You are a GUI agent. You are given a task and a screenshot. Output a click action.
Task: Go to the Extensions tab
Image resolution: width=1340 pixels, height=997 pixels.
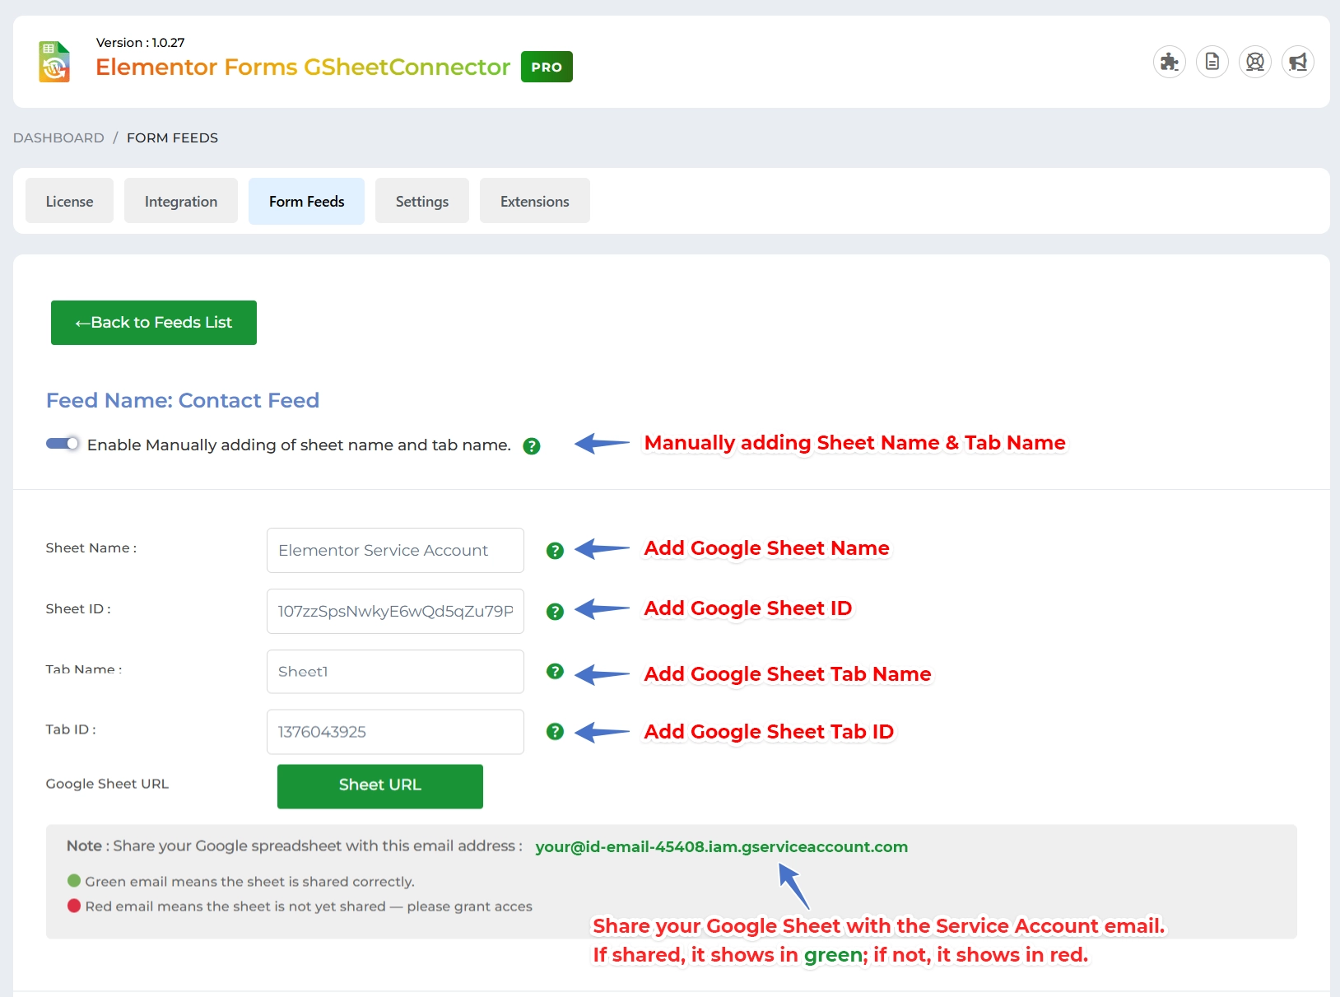[534, 201]
